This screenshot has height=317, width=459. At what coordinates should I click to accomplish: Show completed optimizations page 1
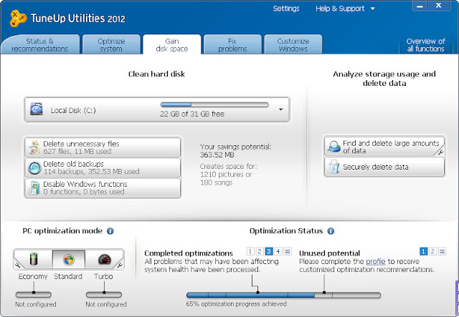[250, 251]
